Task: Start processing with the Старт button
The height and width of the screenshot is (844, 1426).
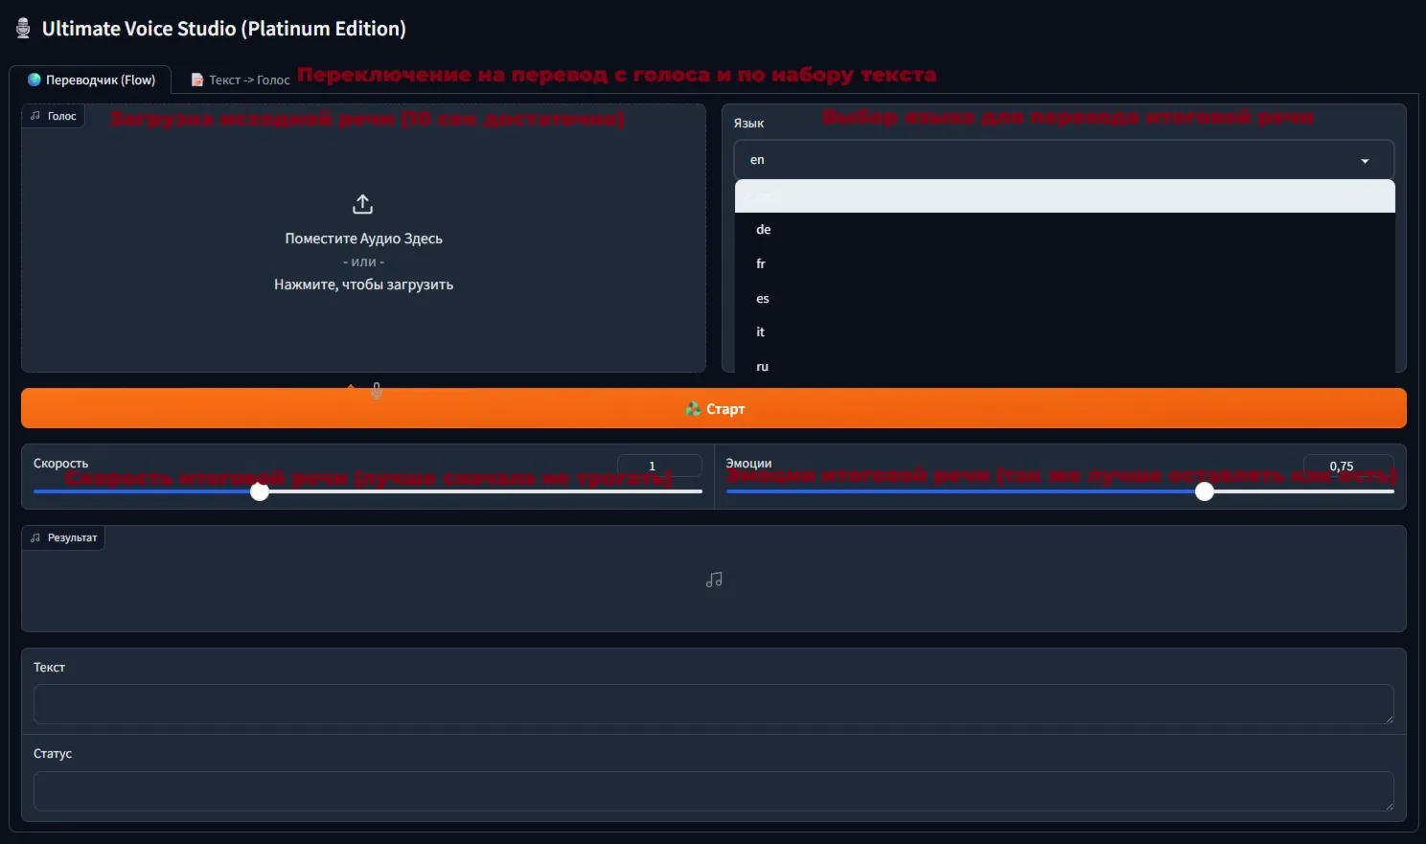Action: click(x=714, y=408)
